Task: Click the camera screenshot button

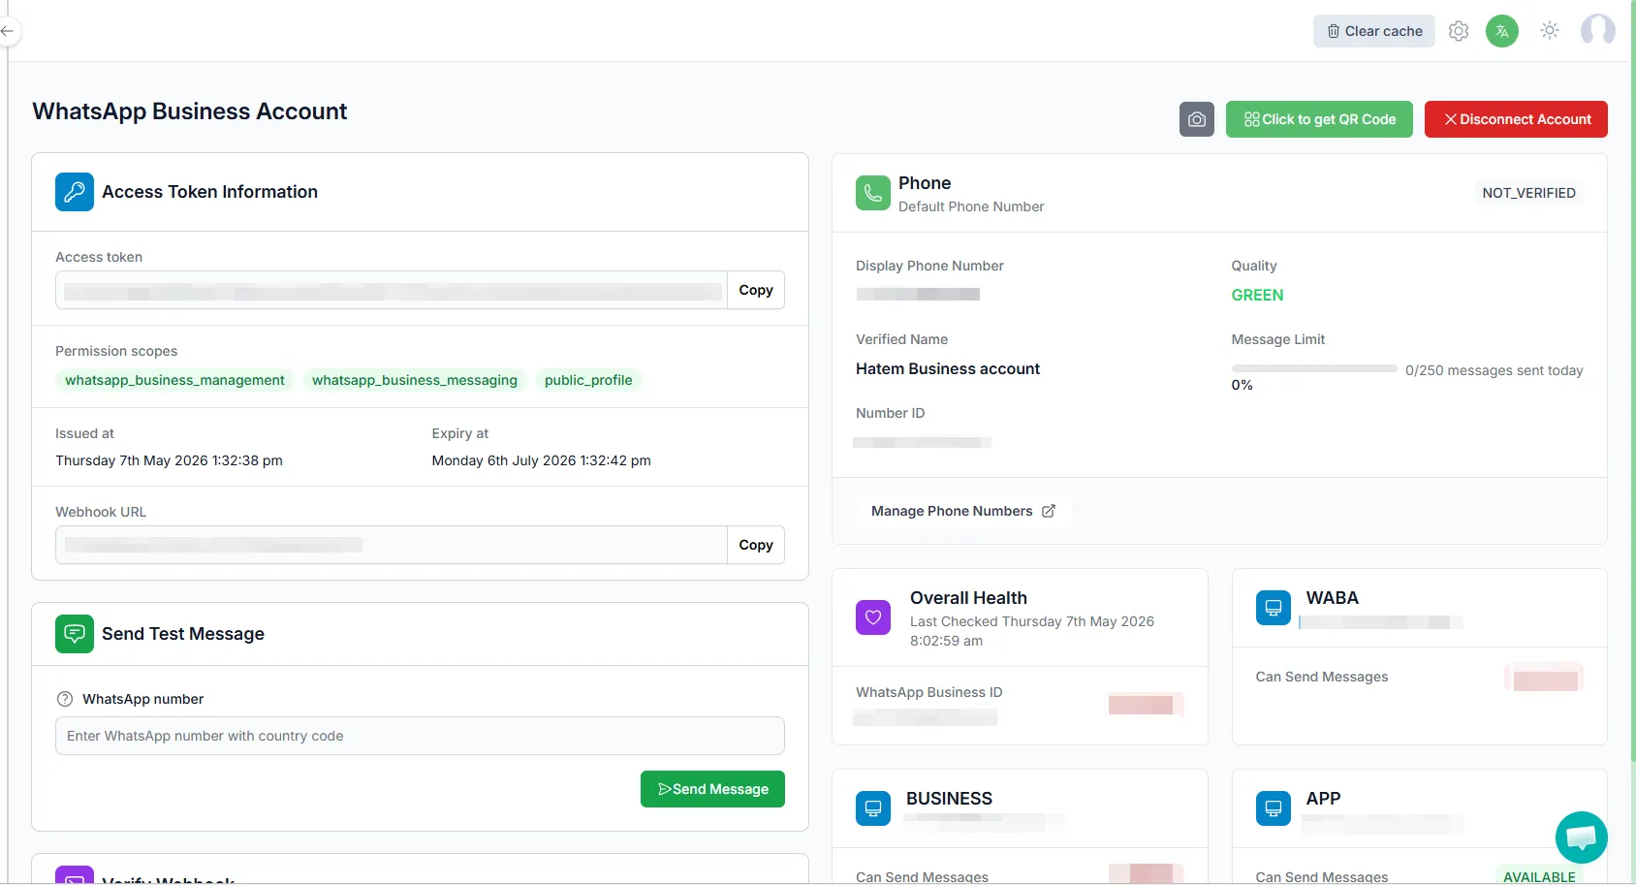Action: pyautogui.click(x=1197, y=119)
